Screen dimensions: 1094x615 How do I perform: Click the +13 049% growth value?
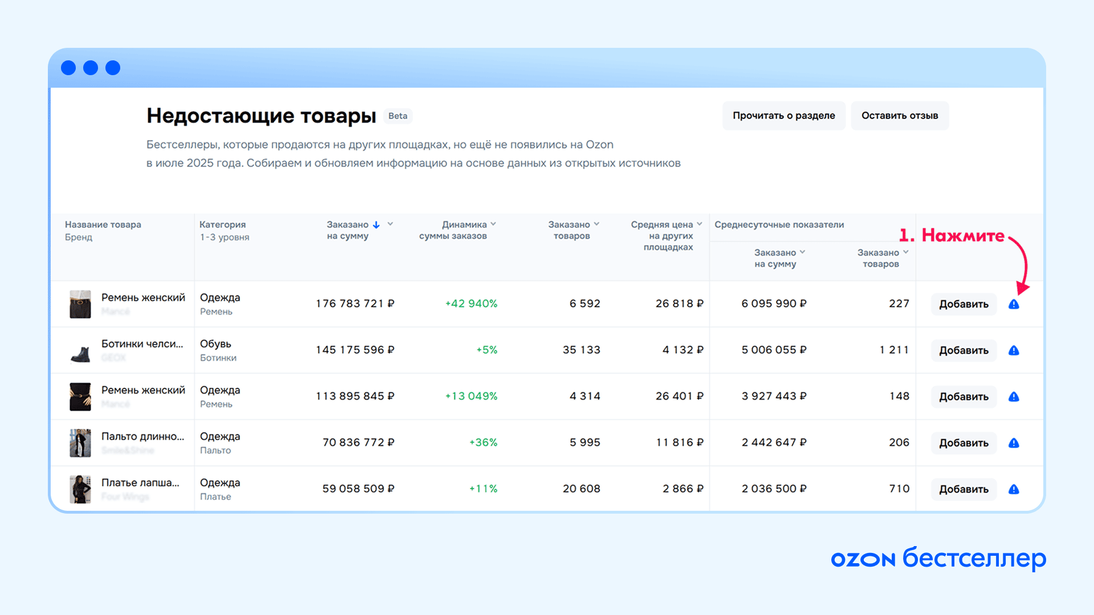pos(471,396)
